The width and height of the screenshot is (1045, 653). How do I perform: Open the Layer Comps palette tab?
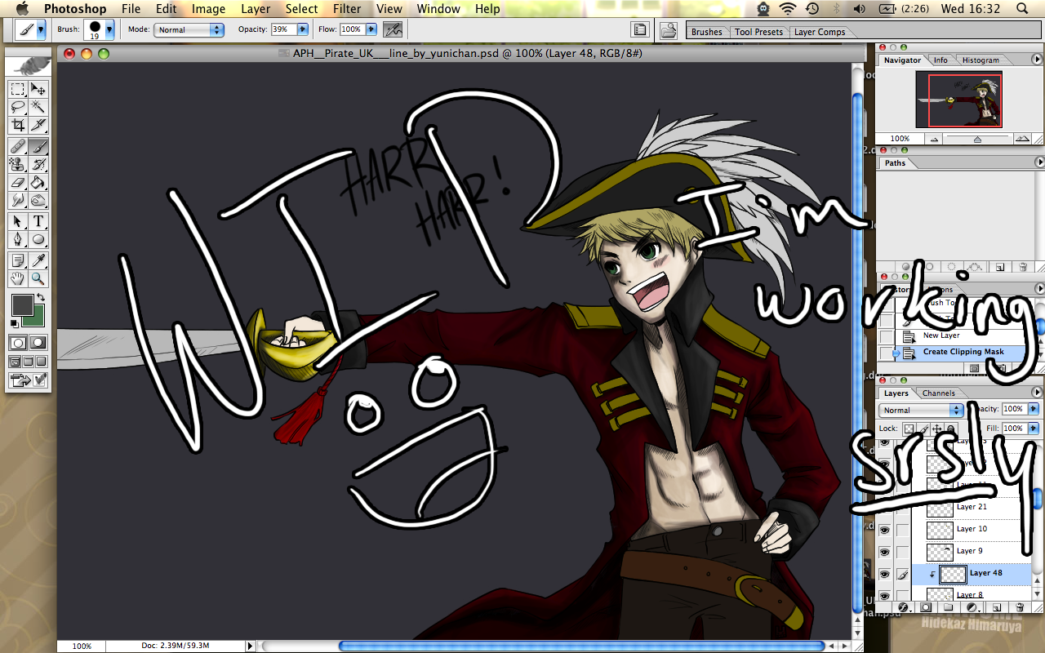click(820, 32)
